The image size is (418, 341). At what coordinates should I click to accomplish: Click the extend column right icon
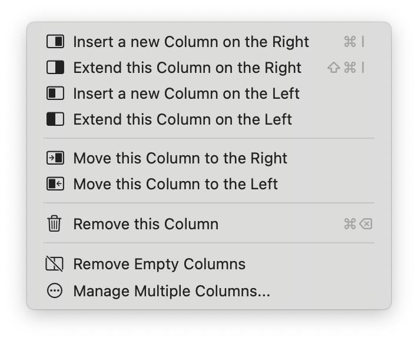tap(55, 68)
